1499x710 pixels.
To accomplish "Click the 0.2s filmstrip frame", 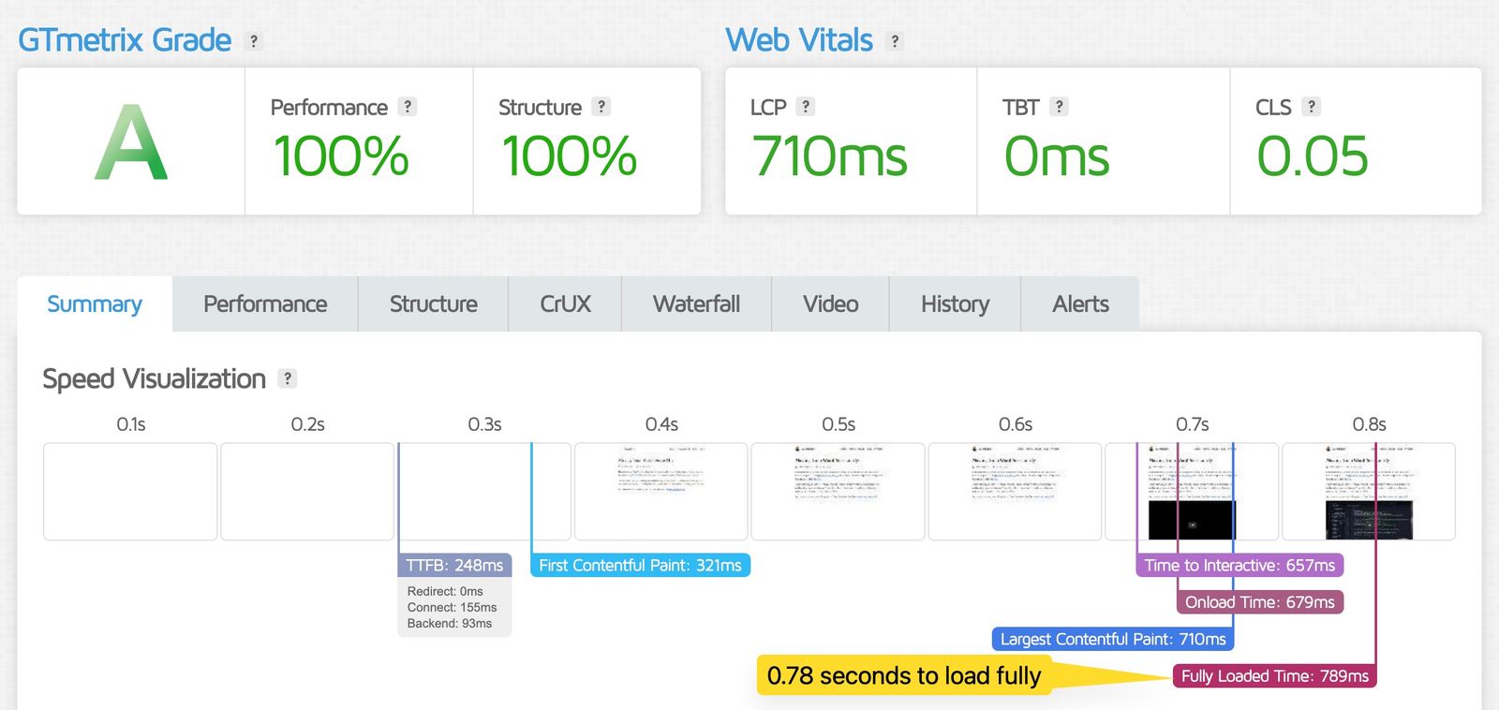I will coord(307,492).
